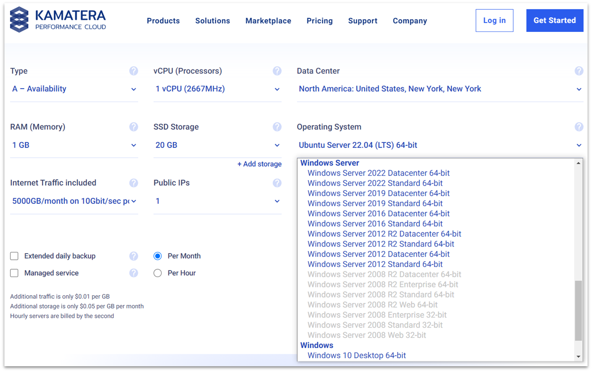Click help icon beside RAM (Memory)
592x372 pixels.
click(x=133, y=127)
